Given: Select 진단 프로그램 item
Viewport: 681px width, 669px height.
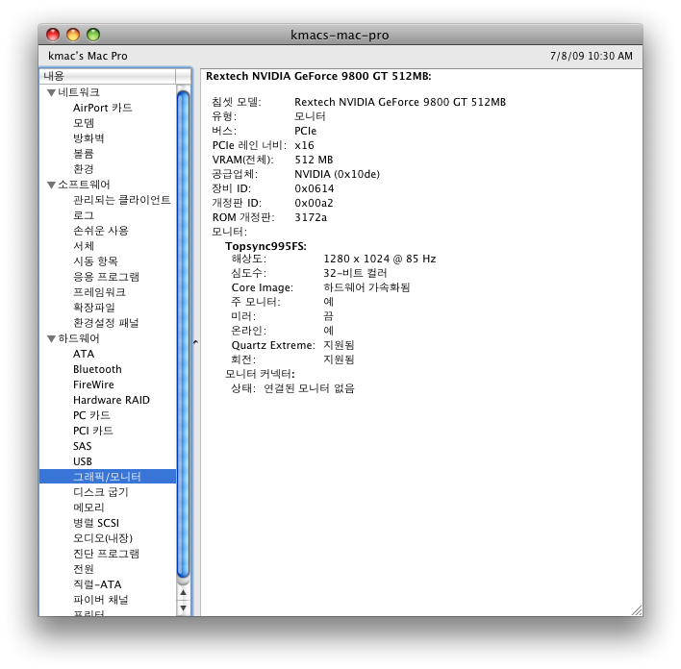Looking at the screenshot, I should [x=106, y=554].
